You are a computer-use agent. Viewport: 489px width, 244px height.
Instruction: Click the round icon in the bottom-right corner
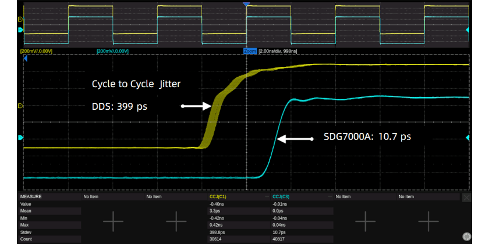(466, 236)
